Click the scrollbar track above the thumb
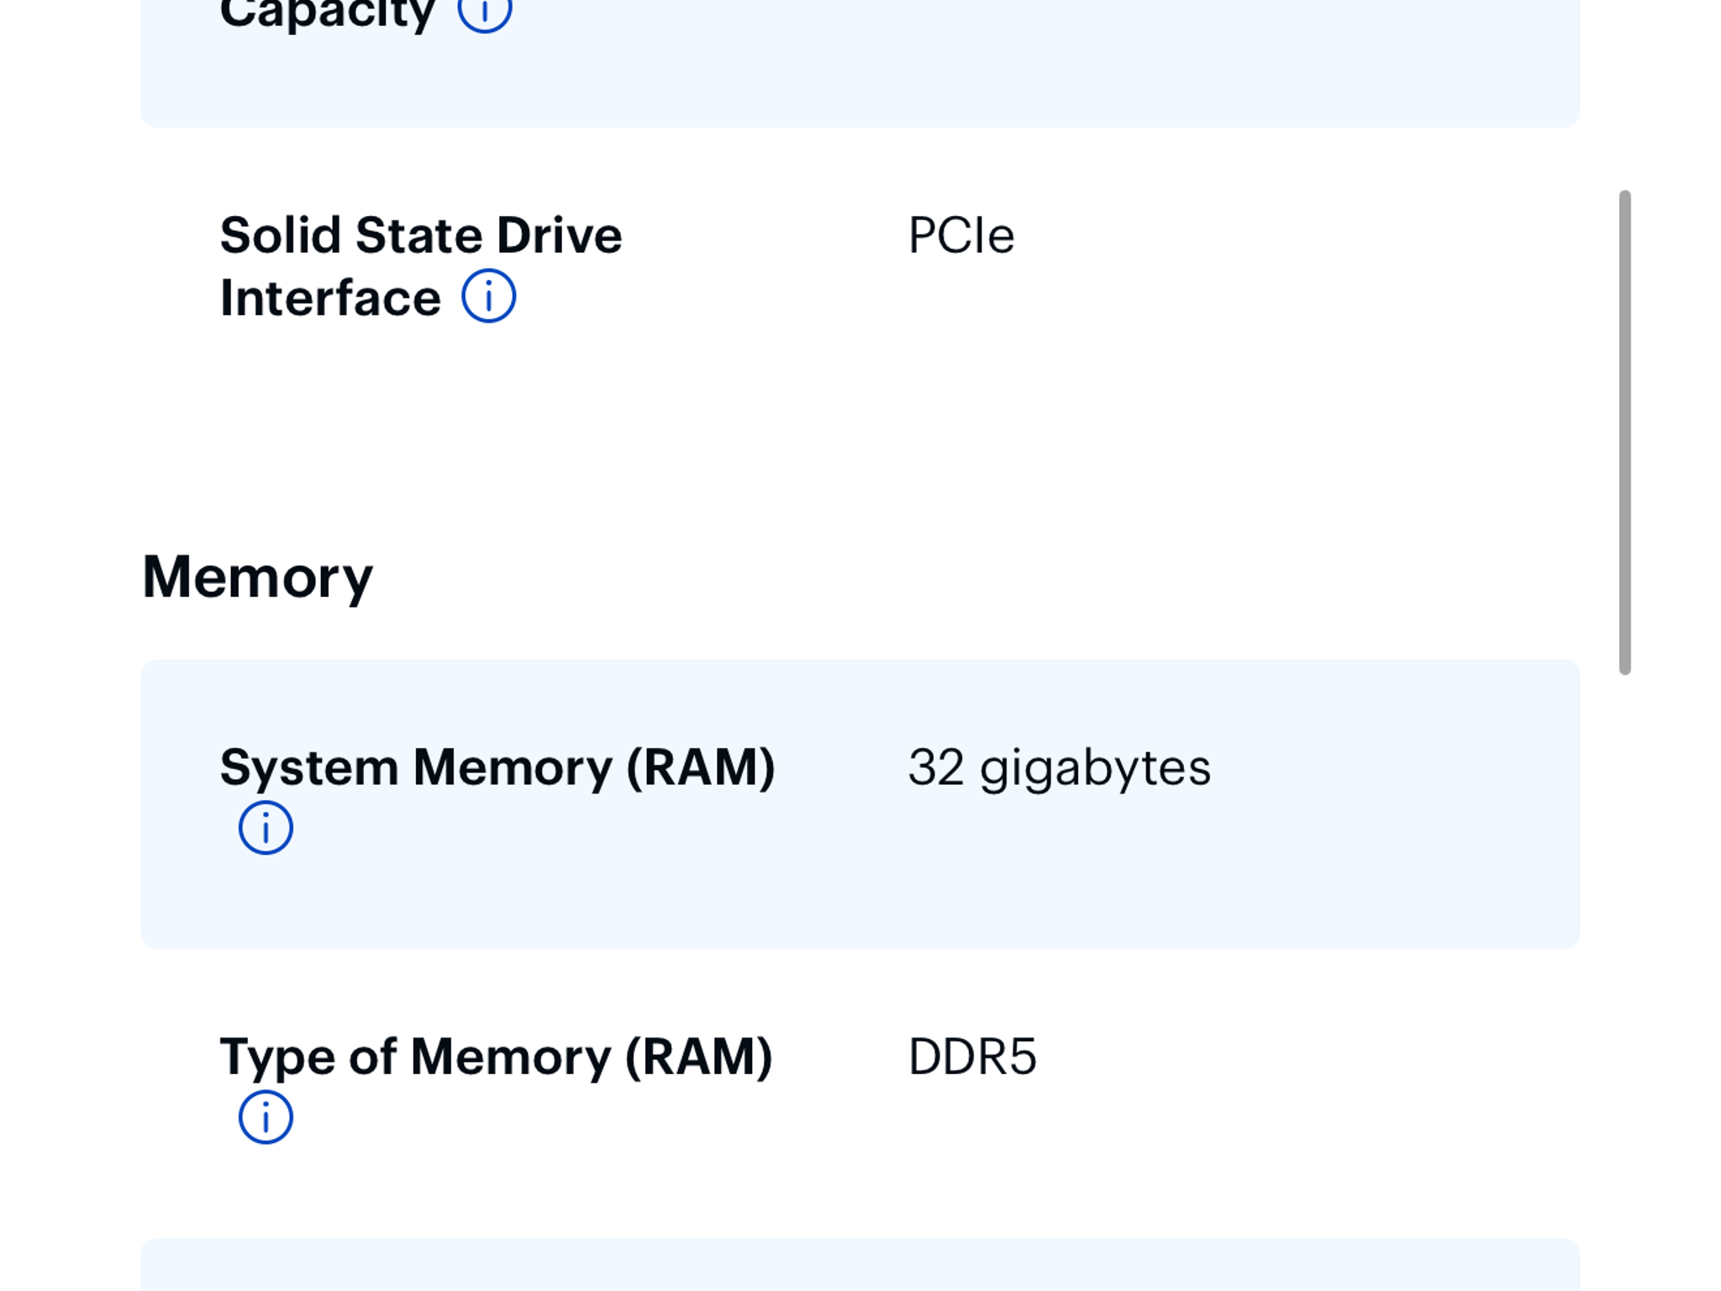Screen dimensions: 1721x1291 point(1624,94)
